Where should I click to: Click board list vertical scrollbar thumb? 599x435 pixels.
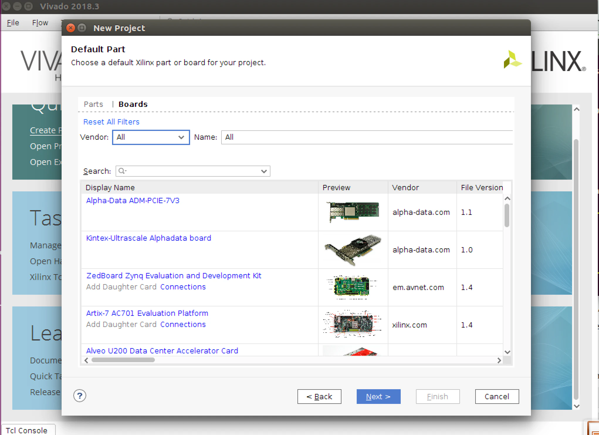point(507,215)
